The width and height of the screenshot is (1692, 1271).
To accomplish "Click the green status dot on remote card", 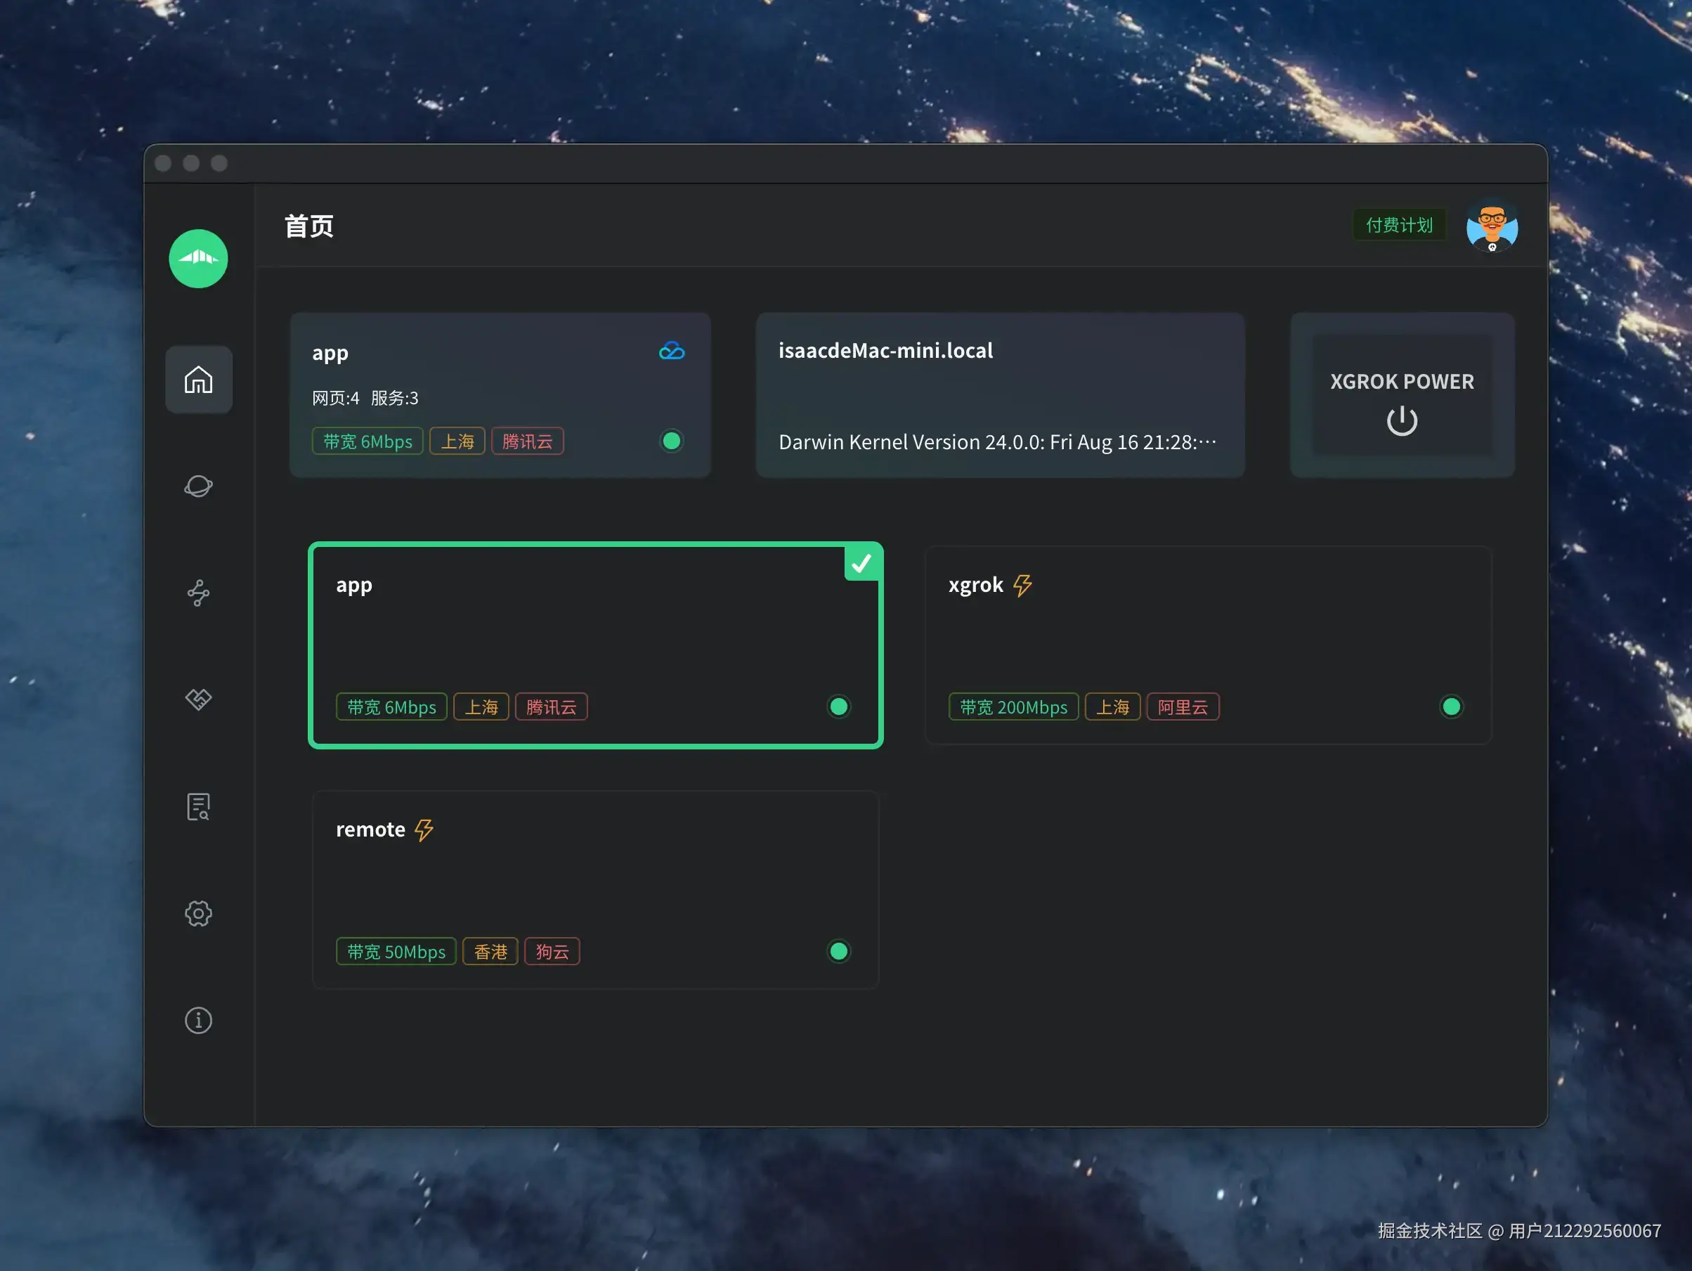I will click(838, 951).
